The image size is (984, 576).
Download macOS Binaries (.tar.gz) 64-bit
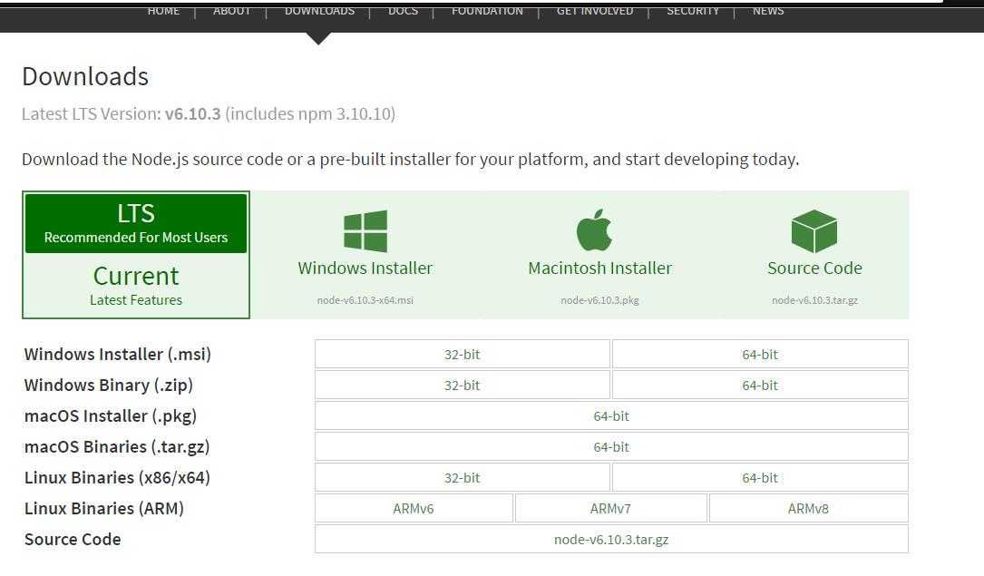click(611, 446)
